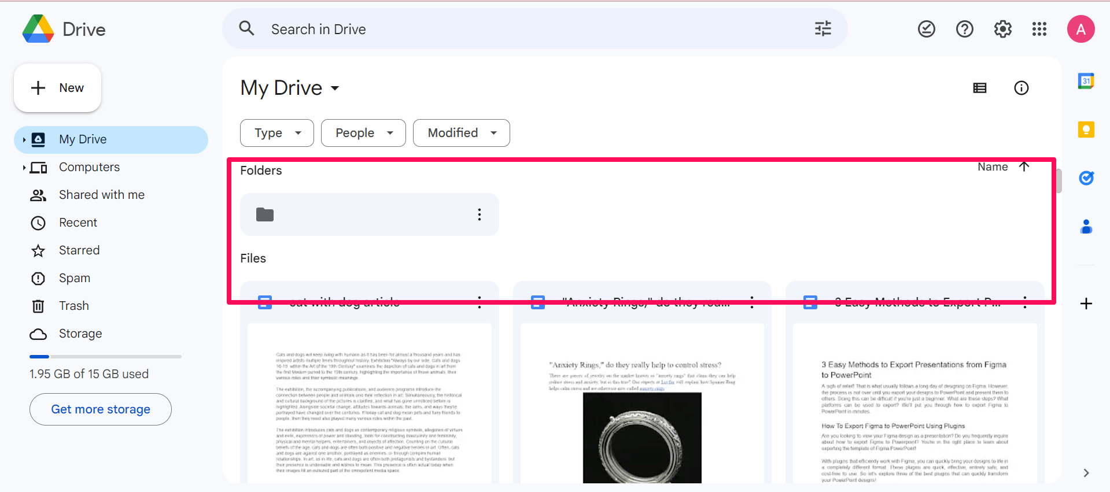Screen dimensions: 1110x492
Task: Open Google Calendar side panel
Action: 1086,81
